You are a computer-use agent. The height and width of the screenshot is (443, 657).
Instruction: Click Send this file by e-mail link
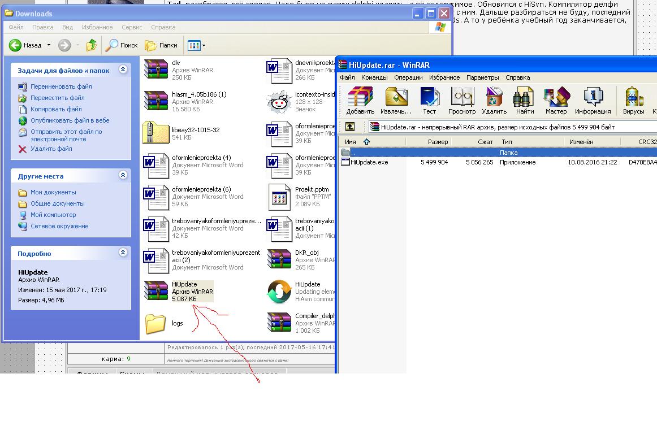point(66,135)
